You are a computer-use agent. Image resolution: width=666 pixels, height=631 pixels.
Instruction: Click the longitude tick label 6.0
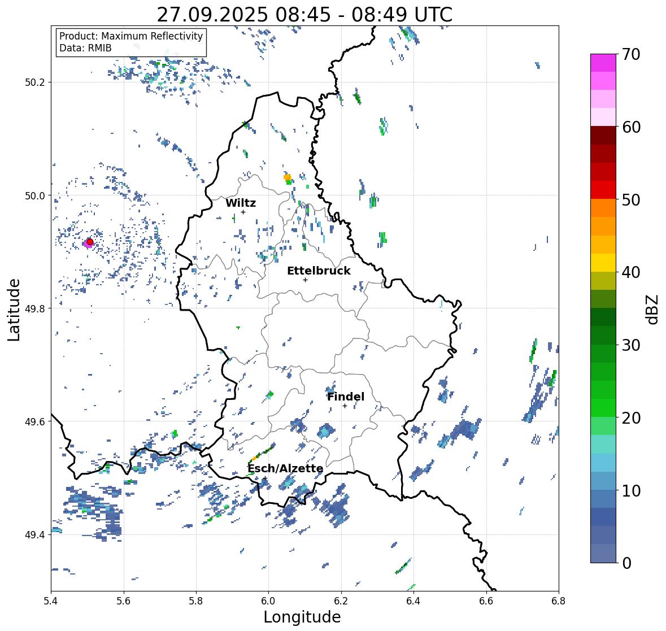click(x=268, y=600)
